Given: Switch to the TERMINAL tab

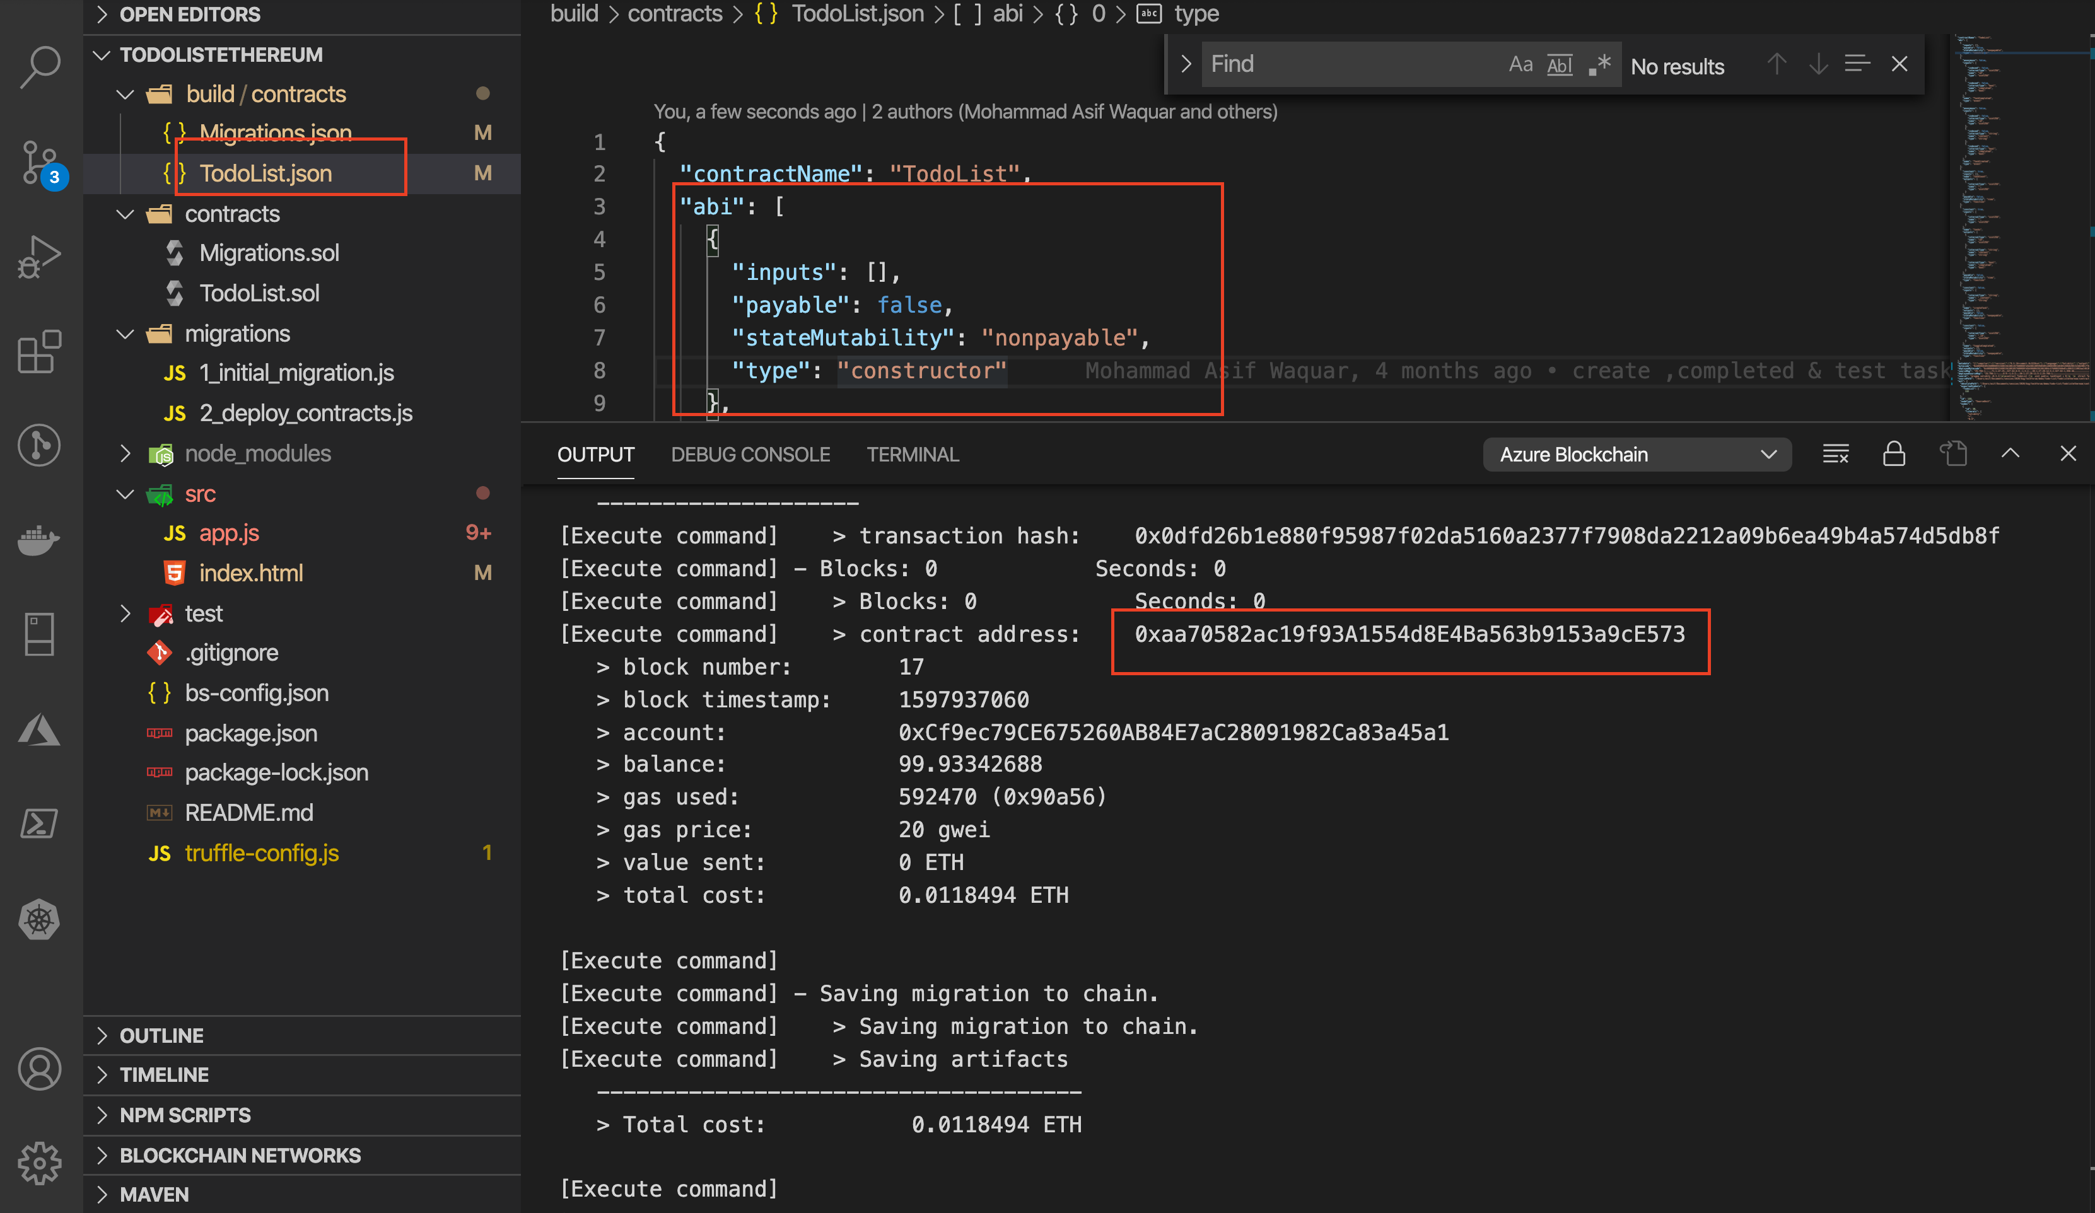Looking at the screenshot, I should 912,455.
